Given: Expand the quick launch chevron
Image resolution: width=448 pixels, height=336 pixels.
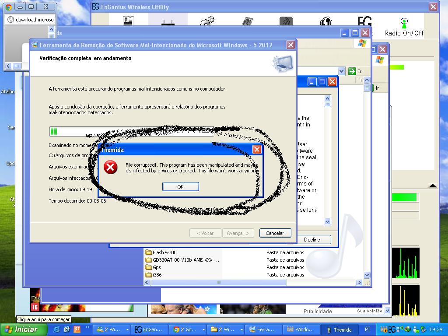Looking at the screenshot, I should pyautogui.click(x=87, y=327).
